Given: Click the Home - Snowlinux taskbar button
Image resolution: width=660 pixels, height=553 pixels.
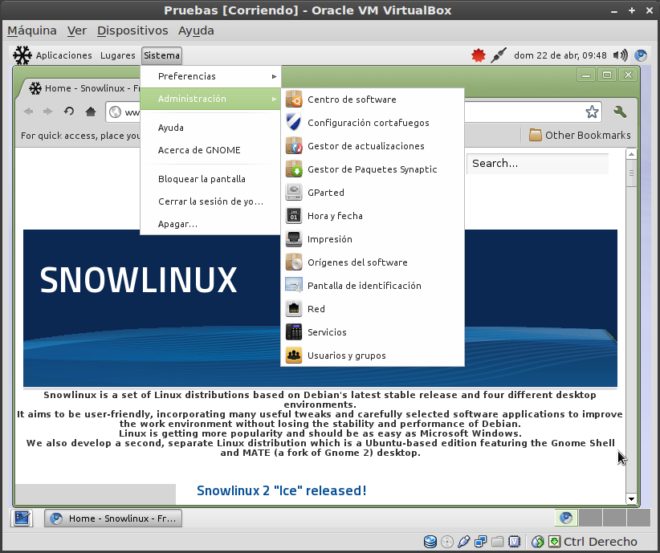Looking at the screenshot, I should [x=113, y=518].
